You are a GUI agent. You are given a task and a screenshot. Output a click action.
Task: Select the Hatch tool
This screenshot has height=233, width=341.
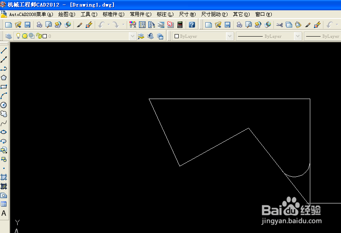pos(4,177)
